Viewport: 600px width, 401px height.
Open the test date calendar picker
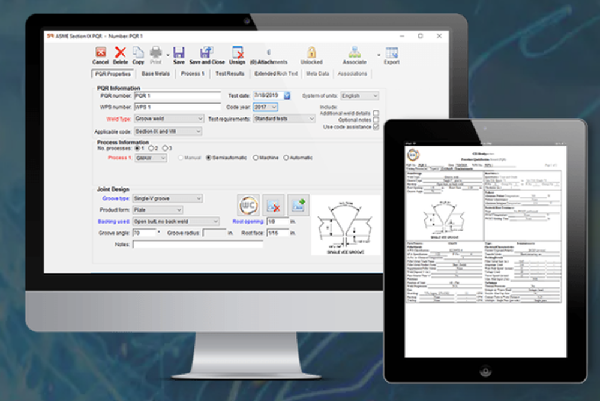(287, 95)
